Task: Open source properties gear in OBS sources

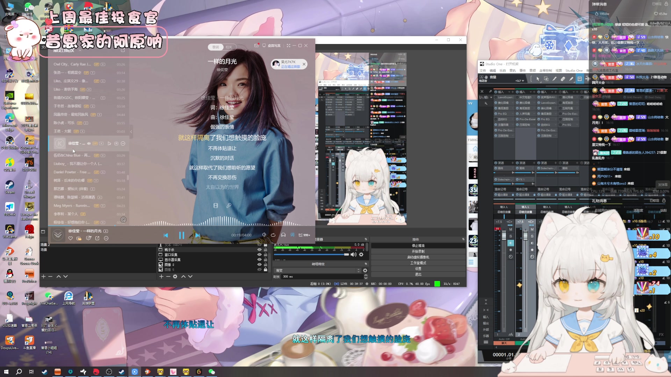Action: [175, 276]
